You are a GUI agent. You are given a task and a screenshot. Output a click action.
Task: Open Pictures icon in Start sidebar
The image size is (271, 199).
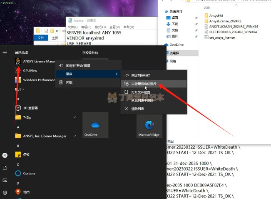pos(5,180)
